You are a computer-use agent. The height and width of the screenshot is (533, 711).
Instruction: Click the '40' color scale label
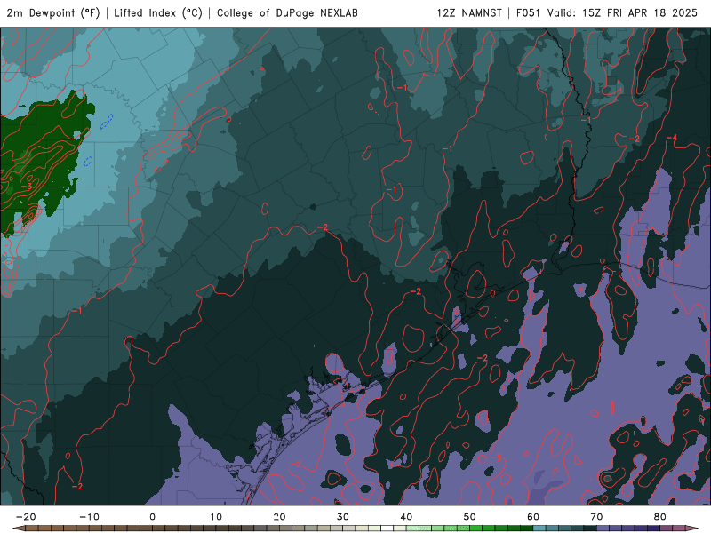pyautogui.click(x=406, y=517)
